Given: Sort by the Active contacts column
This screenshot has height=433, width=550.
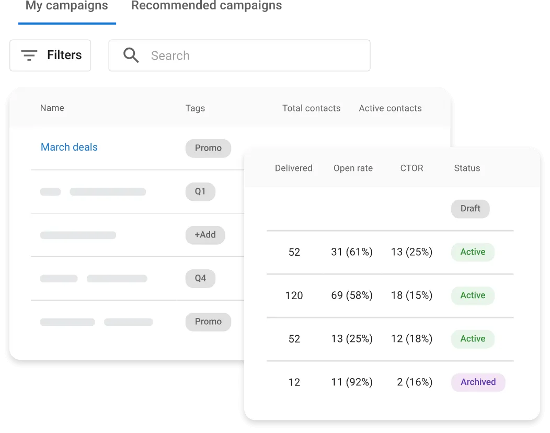Looking at the screenshot, I should [x=390, y=108].
